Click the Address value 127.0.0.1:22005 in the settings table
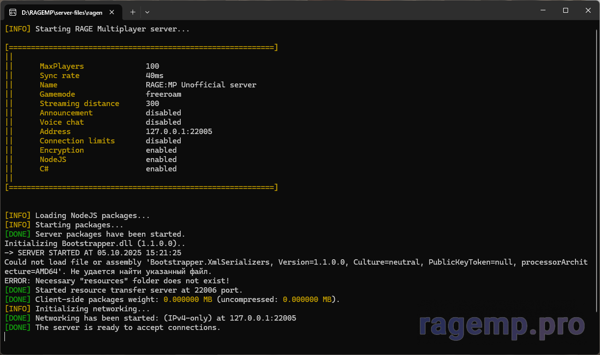 [179, 132]
